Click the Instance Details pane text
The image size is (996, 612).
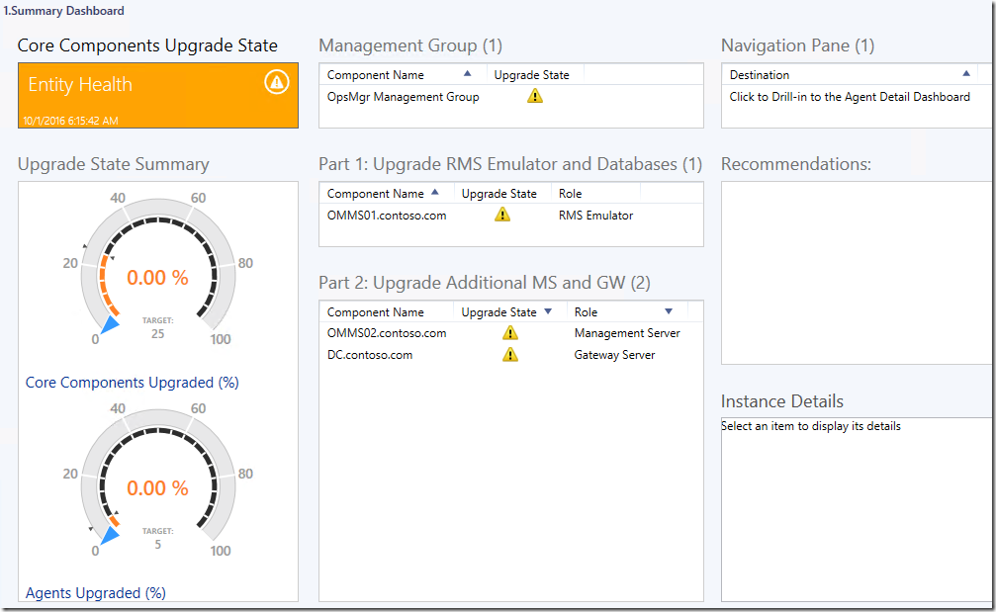point(810,426)
